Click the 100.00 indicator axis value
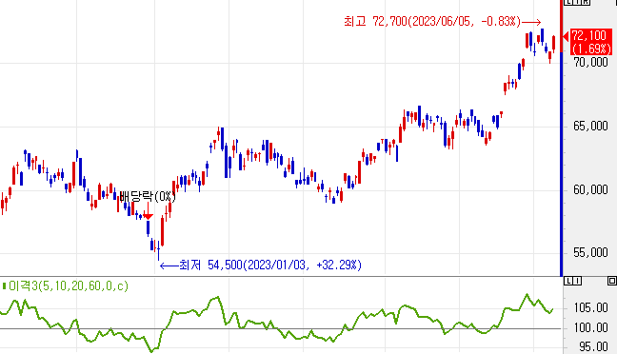The width and height of the screenshot is (617, 354). tap(590, 327)
